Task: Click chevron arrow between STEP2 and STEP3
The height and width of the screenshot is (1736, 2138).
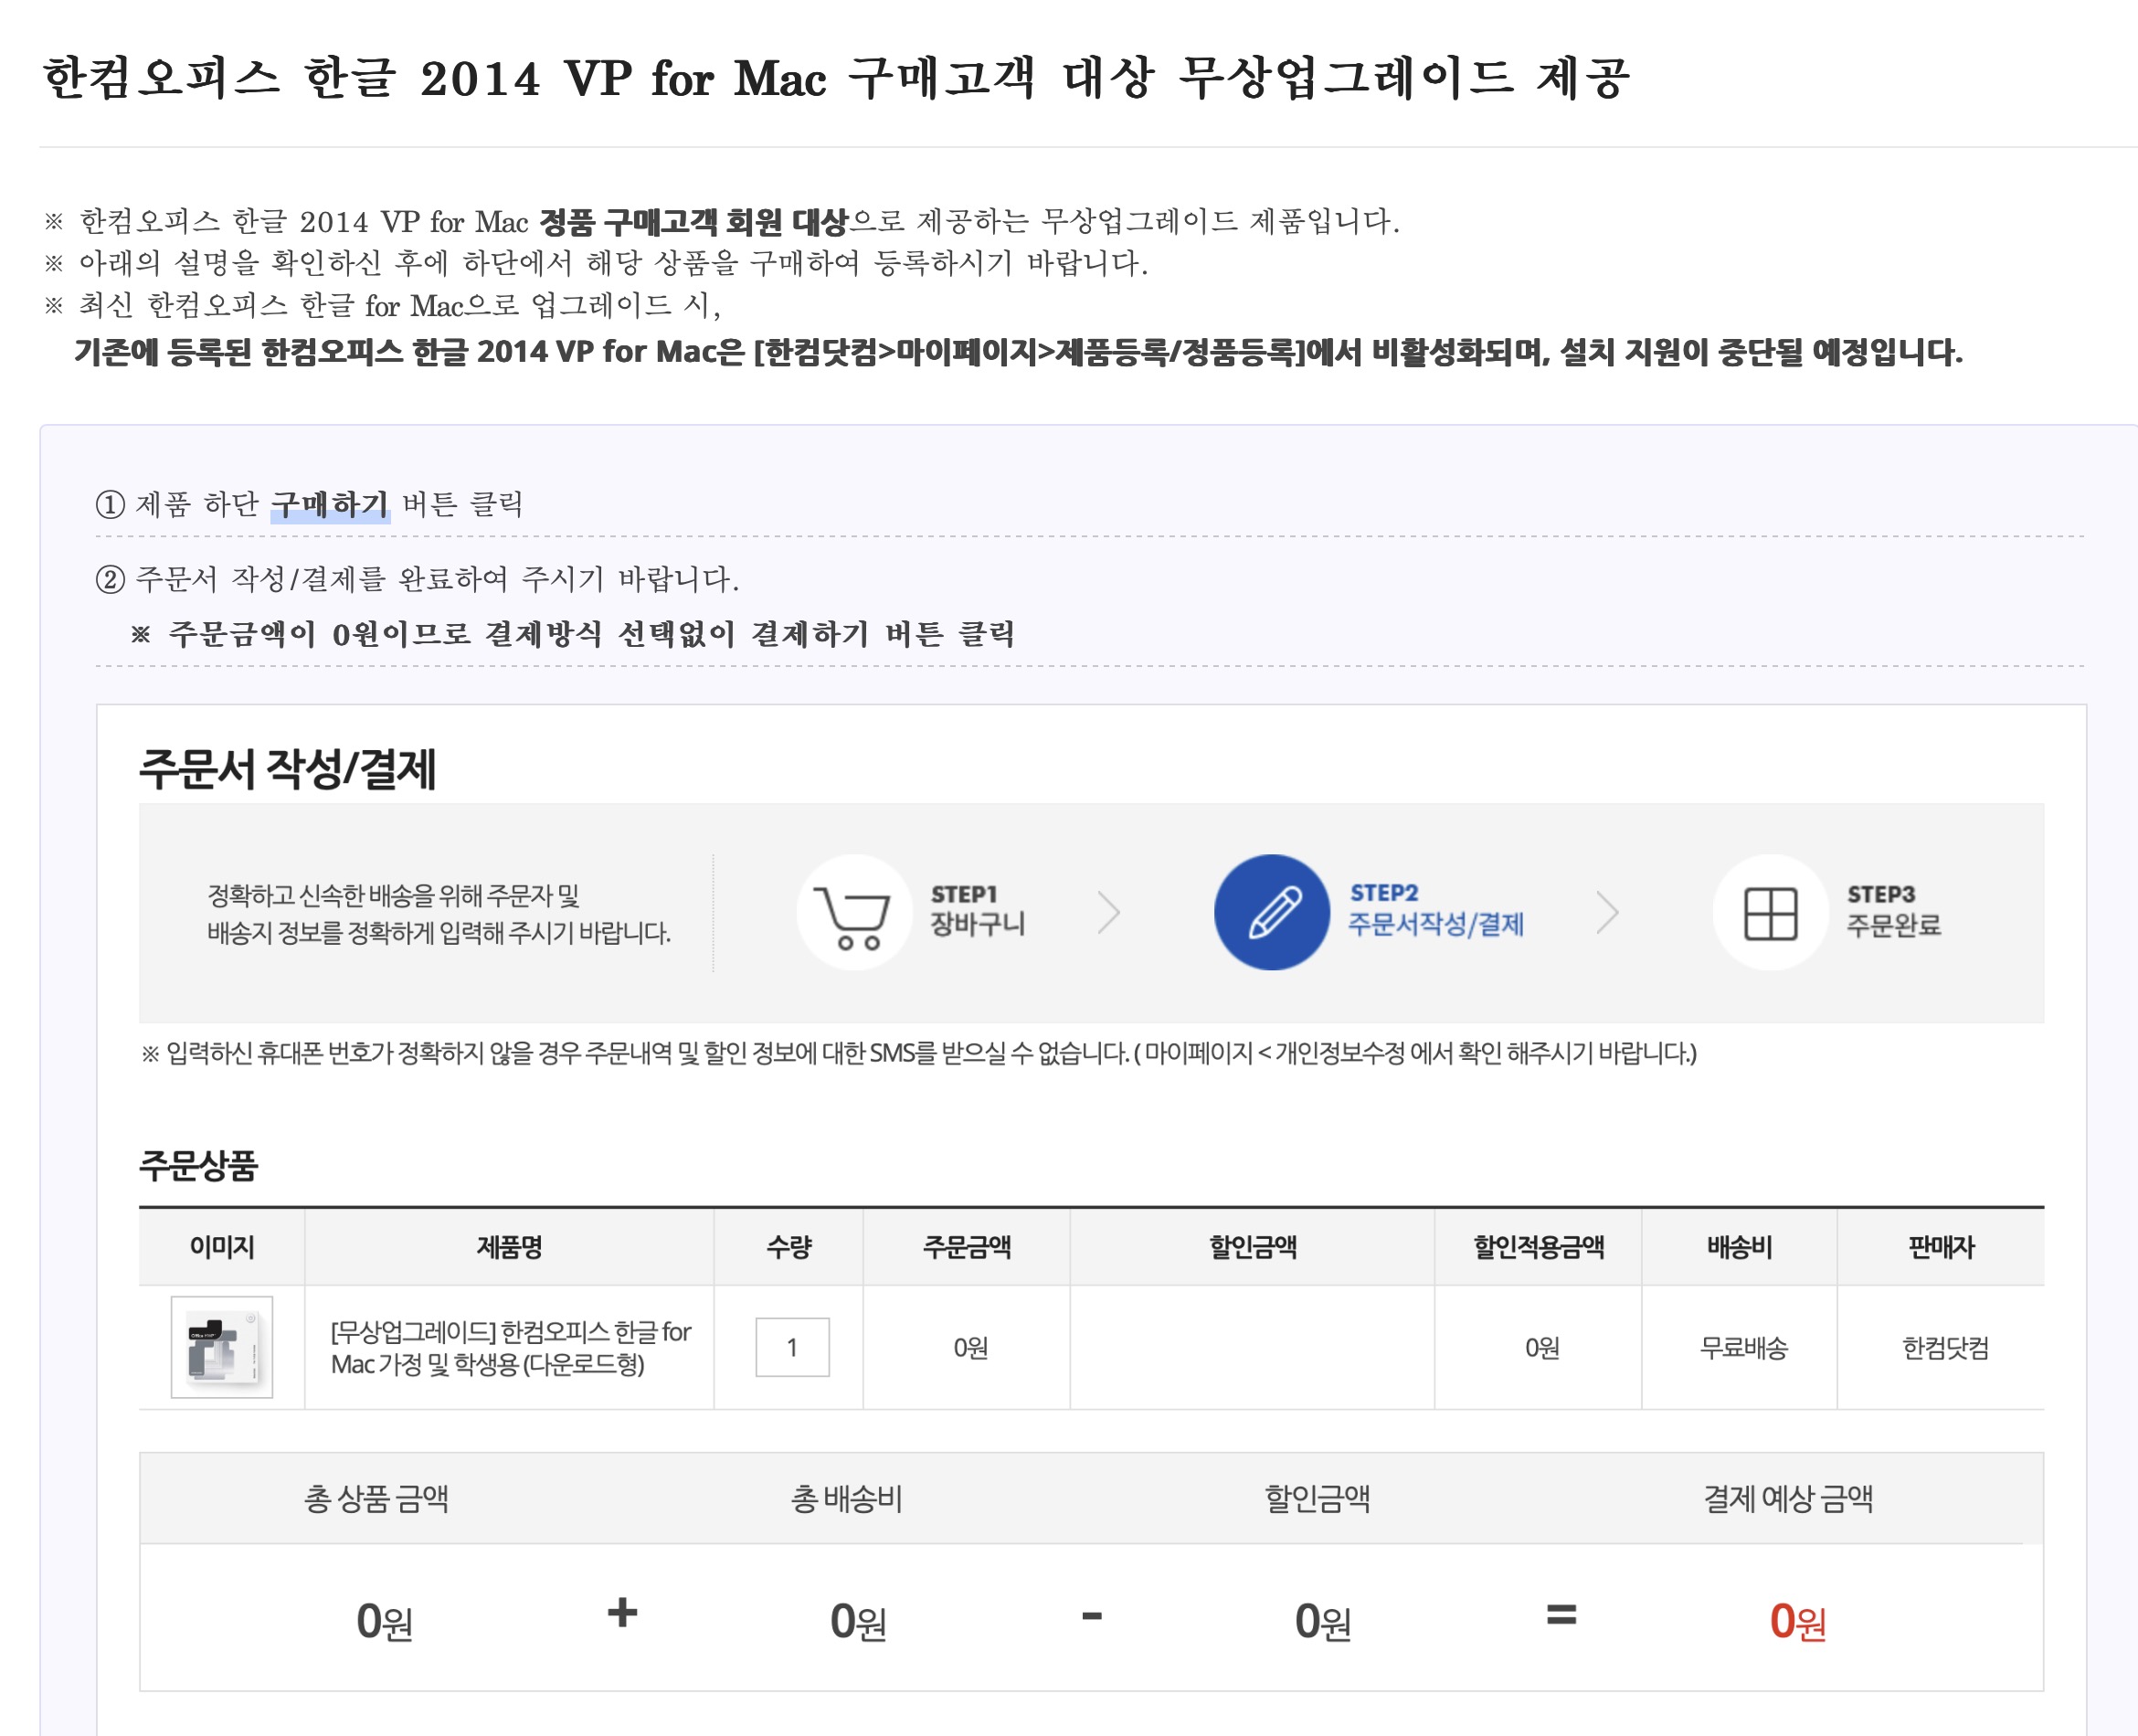Action: (x=1607, y=912)
